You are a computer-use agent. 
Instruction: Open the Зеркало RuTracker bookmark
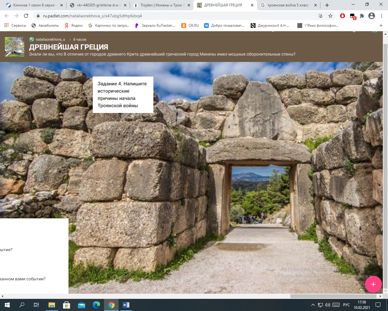tap(155, 26)
